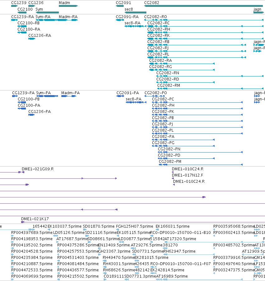Click the CG2082 gene label
Screen dimensions: 265x281
pos(152,3)
